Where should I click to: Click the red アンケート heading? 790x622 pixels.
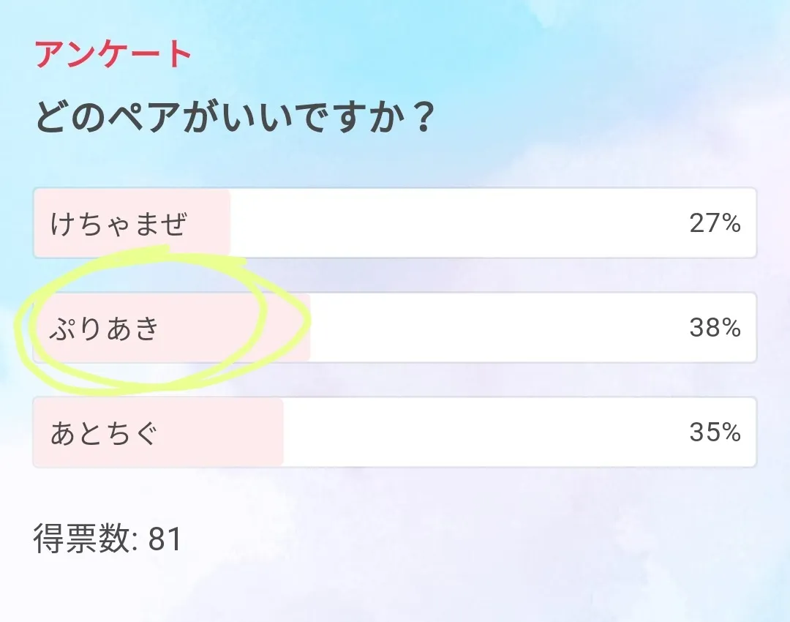tap(113, 55)
